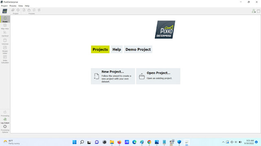Click the Pix4D Enterprise logo image

click(165, 30)
